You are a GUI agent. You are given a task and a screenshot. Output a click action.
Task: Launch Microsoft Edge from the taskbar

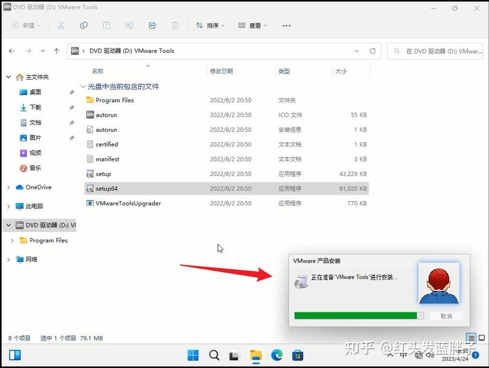pyautogui.click(x=277, y=355)
